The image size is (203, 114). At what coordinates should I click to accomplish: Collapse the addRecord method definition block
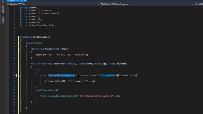(x=20, y=64)
